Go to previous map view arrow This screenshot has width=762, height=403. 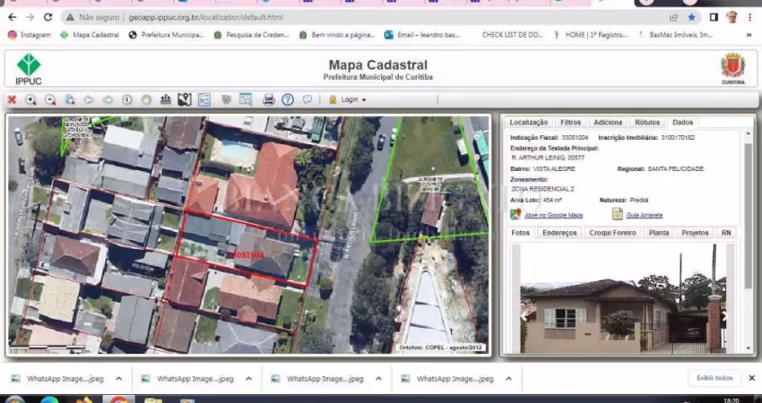(89, 99)
